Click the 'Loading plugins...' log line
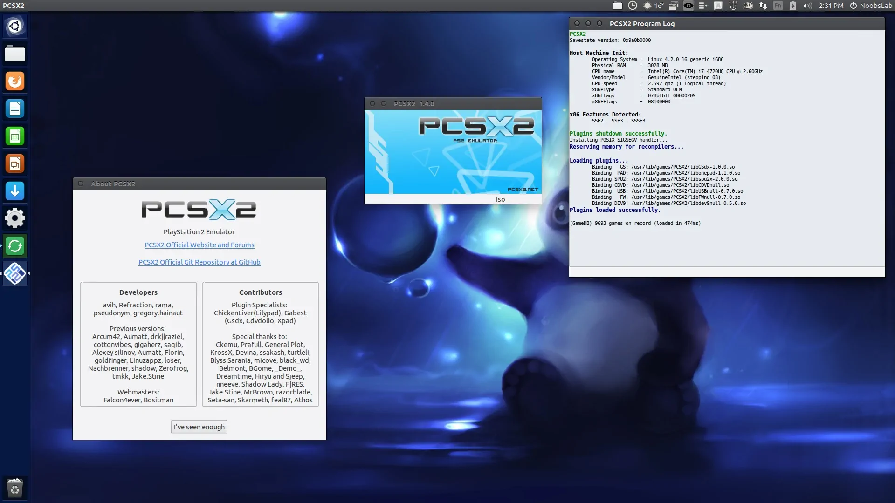The image size is (895, 503). pos(599,161)
